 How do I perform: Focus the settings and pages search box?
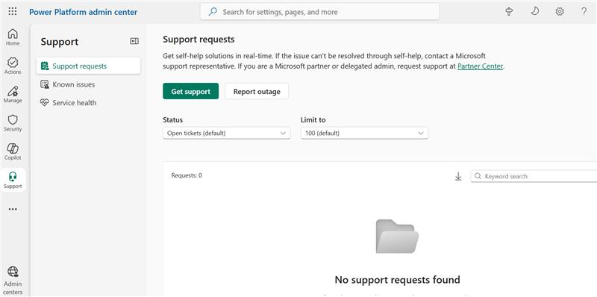tap(320, 12)
